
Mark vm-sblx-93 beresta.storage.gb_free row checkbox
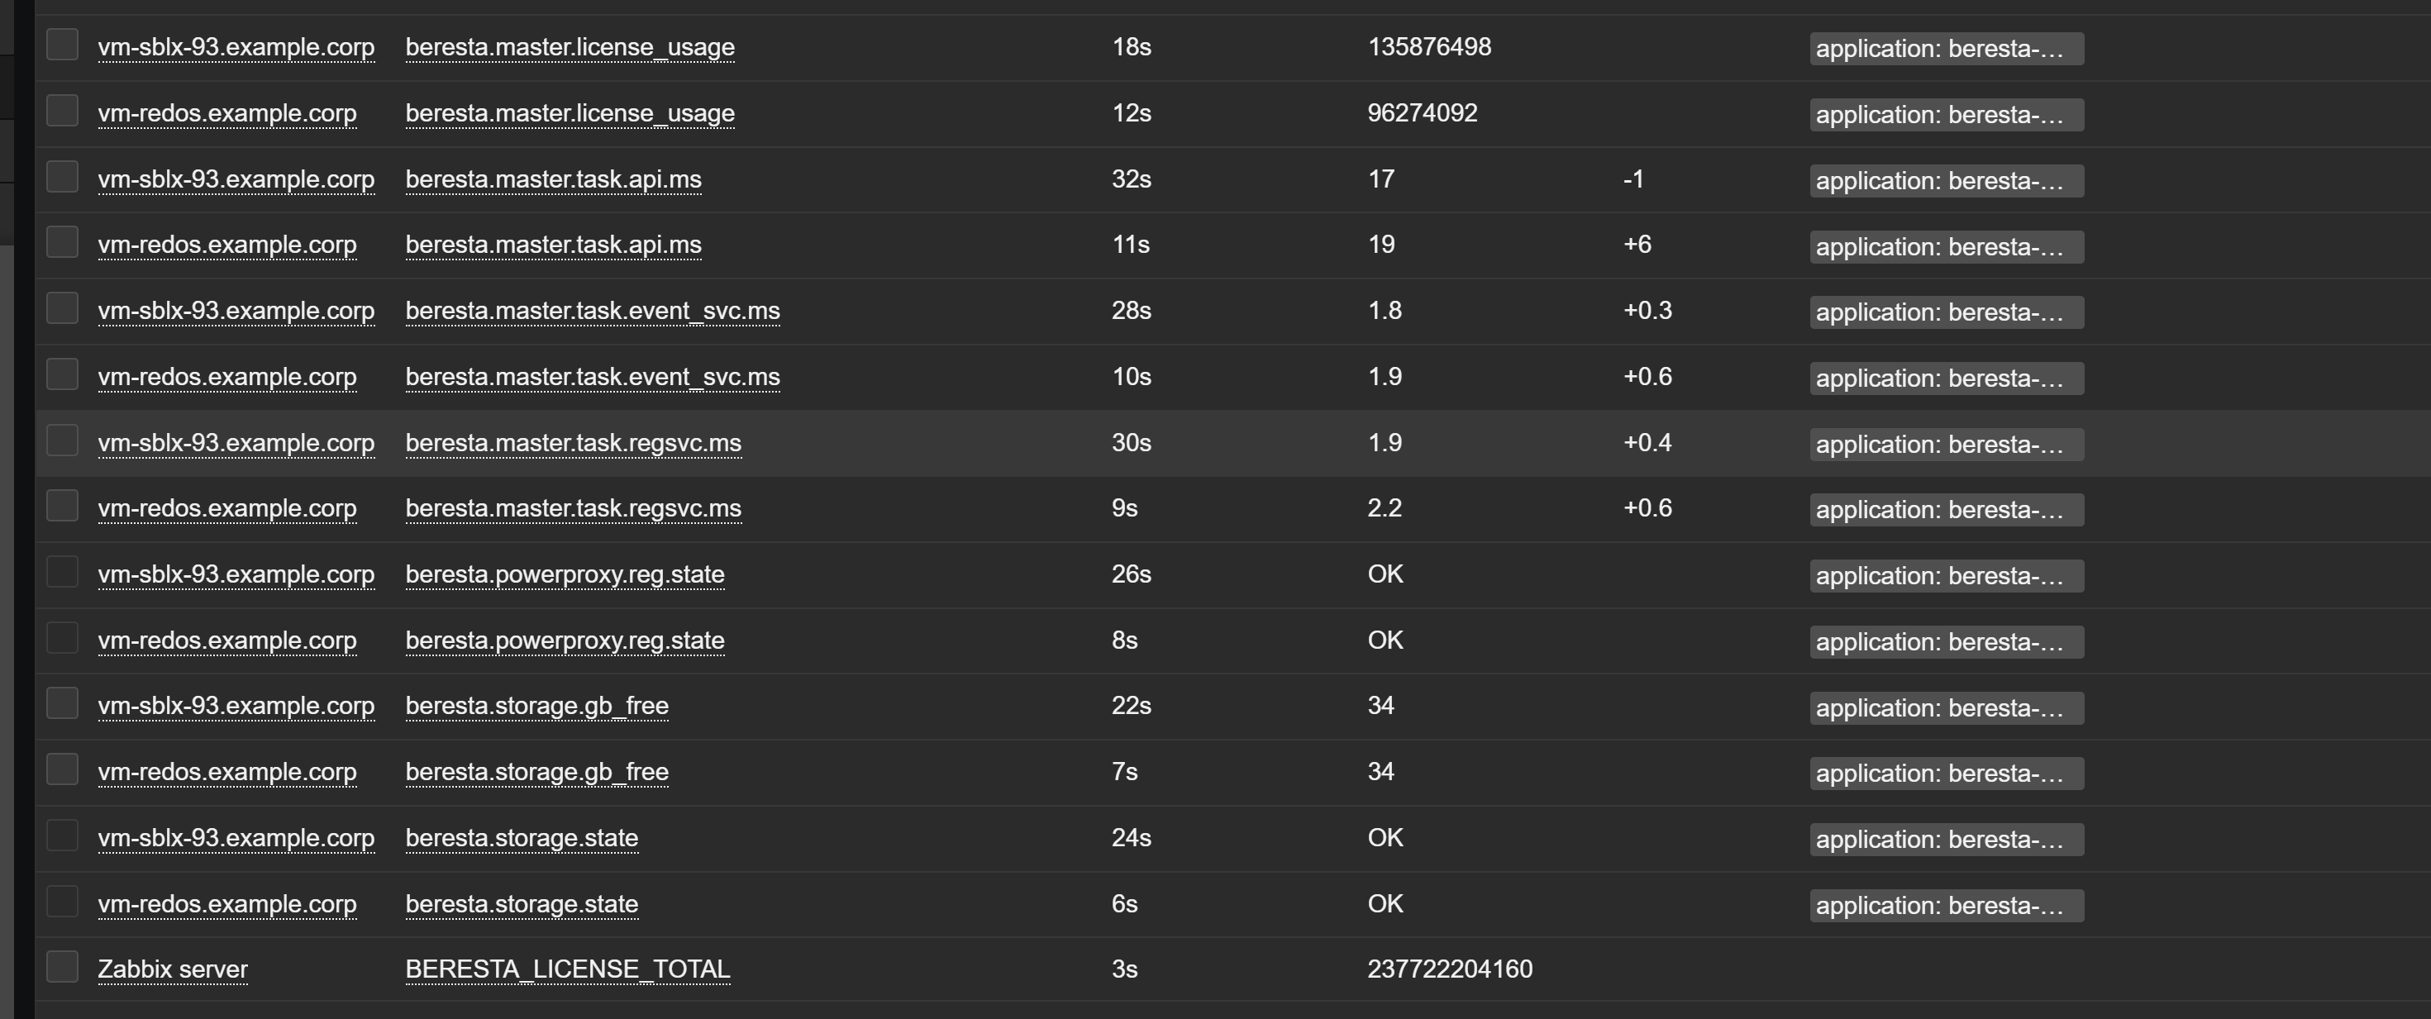click(x=62, y=703)
